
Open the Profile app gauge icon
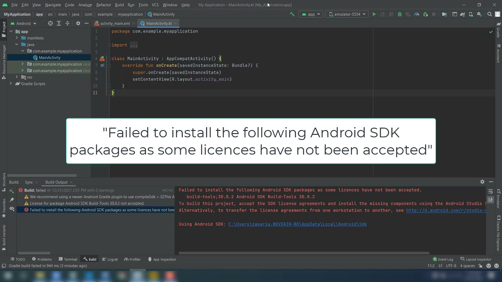[x=417, y=14]
